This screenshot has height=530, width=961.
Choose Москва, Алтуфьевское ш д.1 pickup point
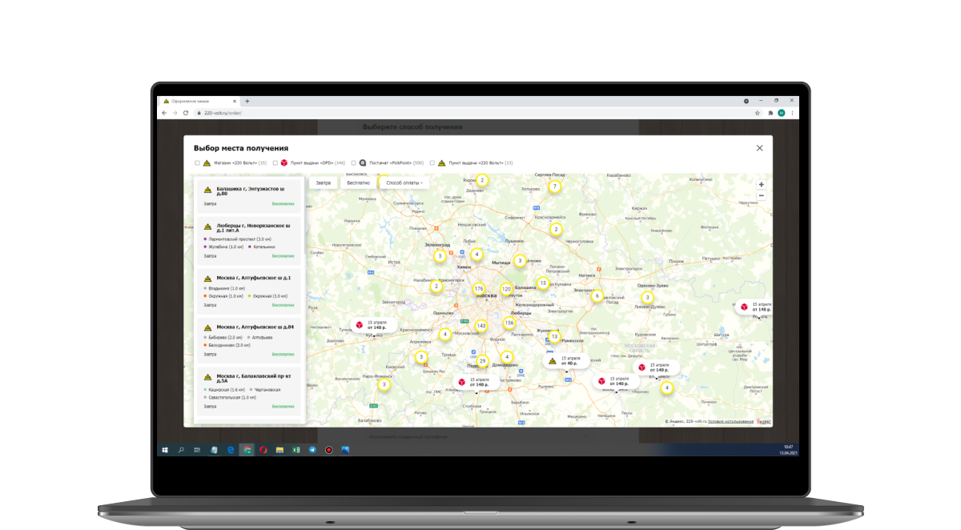tap(249, 292)
